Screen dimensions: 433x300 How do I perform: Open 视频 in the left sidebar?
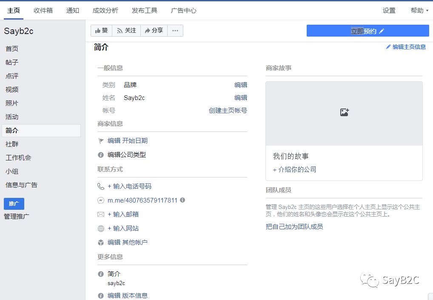click(x=12, y=89)
